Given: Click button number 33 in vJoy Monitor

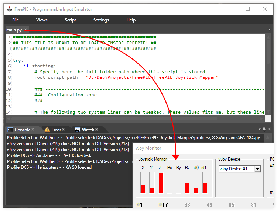Looking at the screenshot, I should [x=187, y=205].
